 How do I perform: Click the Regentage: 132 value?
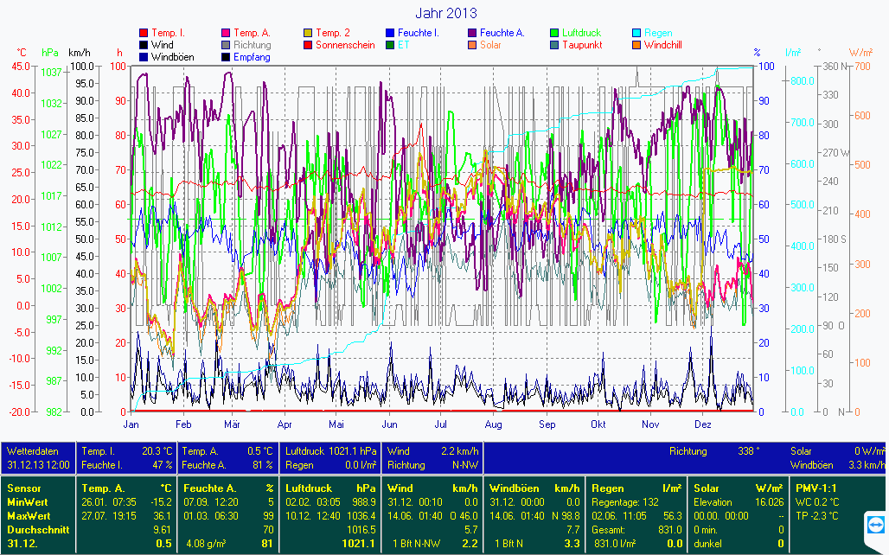pos(625,501)
